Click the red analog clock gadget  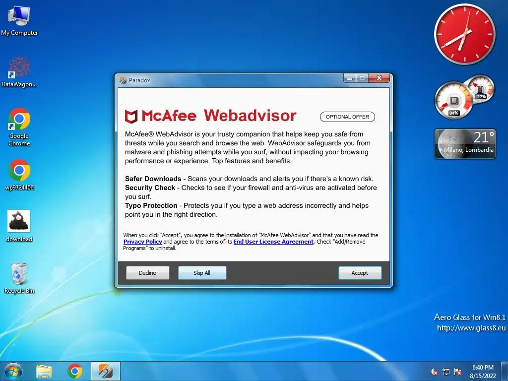pos(464,34)
